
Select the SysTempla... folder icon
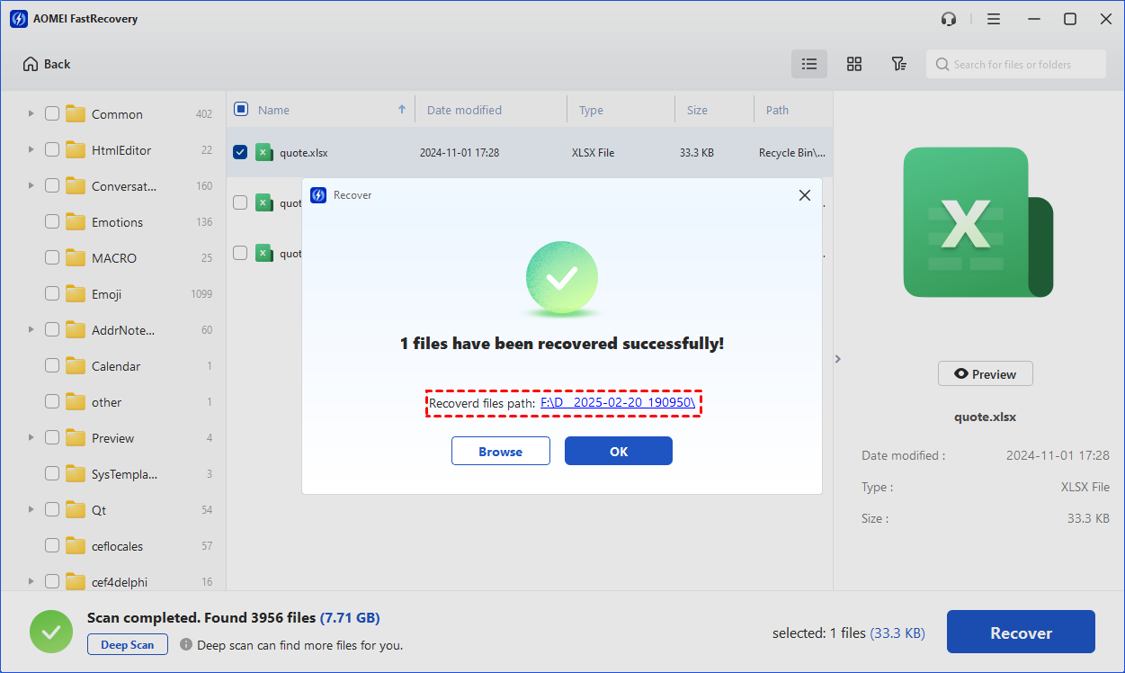[x=76, y=473]
